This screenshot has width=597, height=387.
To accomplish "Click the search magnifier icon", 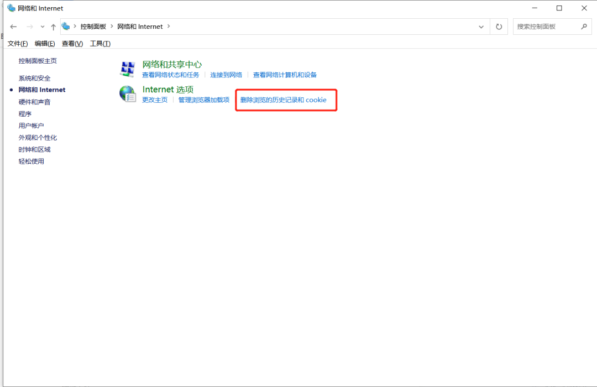I will tap(584, 27).
